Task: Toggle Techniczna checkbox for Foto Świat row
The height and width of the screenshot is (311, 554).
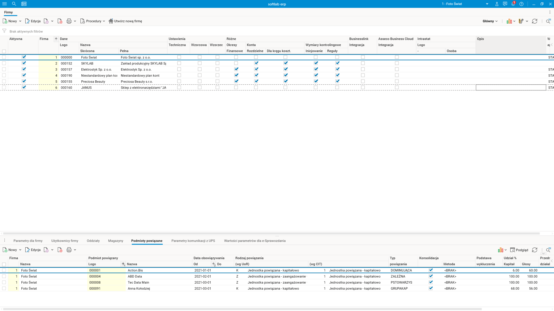Action: (x=179, y=57)
